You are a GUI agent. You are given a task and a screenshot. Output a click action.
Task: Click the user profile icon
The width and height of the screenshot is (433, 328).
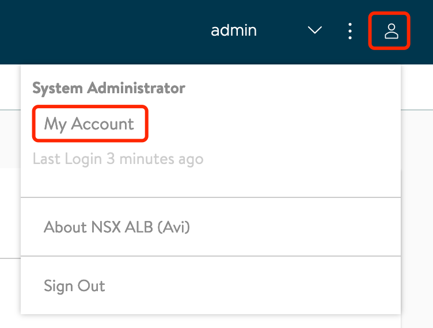(392, 31)
